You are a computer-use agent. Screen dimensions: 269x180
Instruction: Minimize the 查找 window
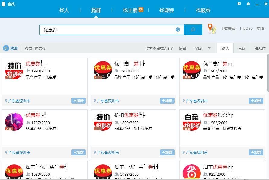pyautogui.click(x=257, y=4)
